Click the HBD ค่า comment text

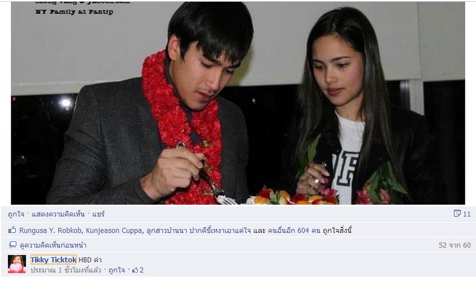90,260
